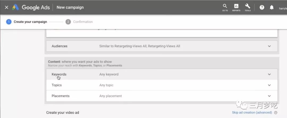Screen dimensions: 287x118
Task: Select the Placements row label
Action: click(x=60, y=96)
